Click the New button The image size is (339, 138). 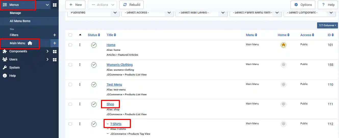click(76, 5)
